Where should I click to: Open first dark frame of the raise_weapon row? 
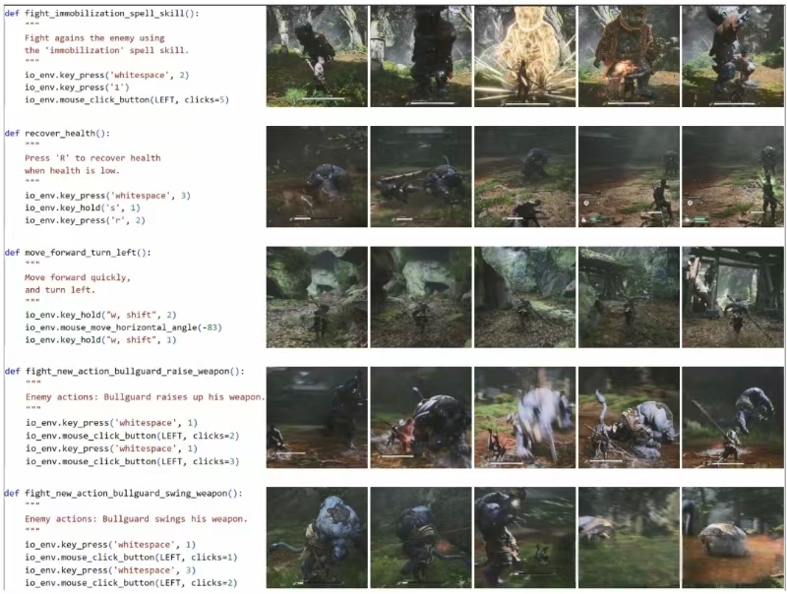point(317,417)
